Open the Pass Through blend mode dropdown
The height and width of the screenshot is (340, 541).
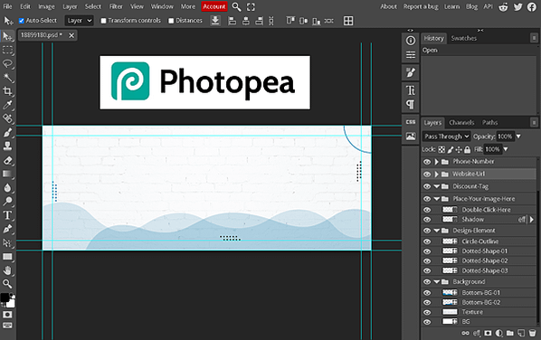446,137
